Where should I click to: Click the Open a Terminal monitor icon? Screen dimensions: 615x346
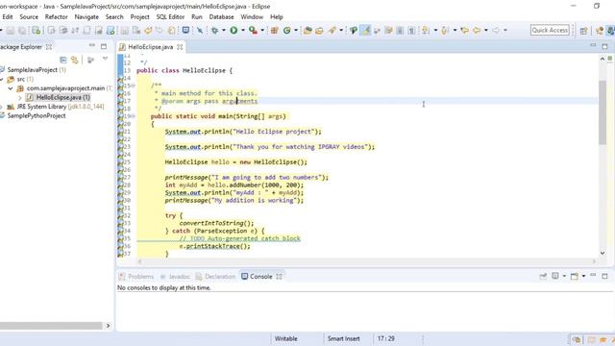click(185, 30)
